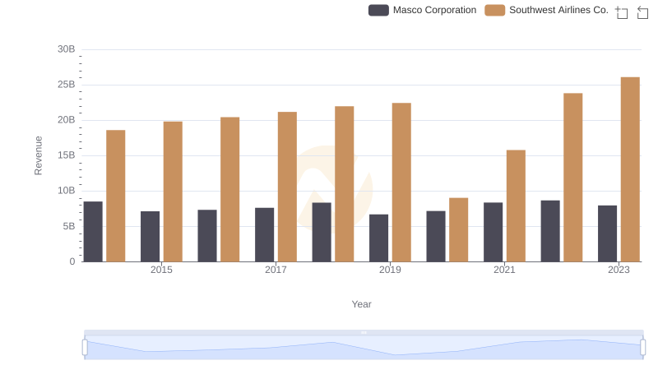Click the Year axis title
658x379 pixels.
361,304
